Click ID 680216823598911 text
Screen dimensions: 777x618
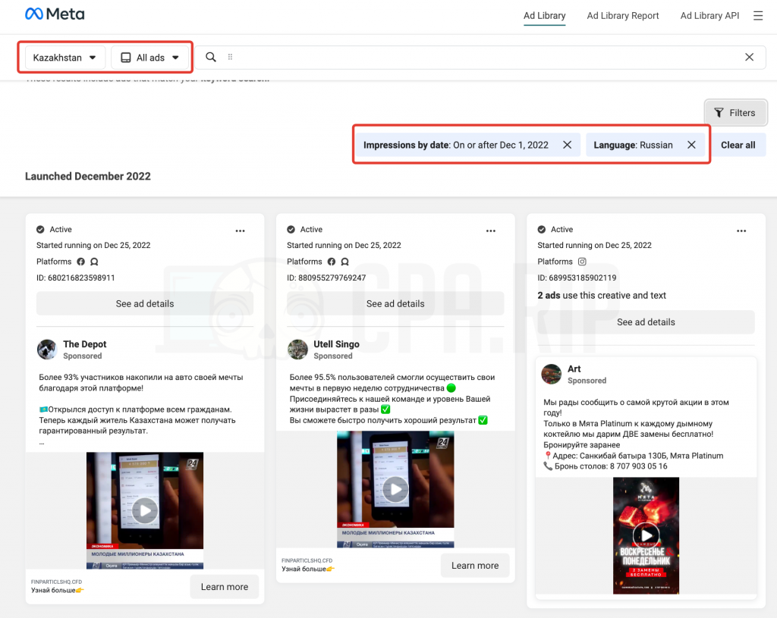tap(75, 278)
